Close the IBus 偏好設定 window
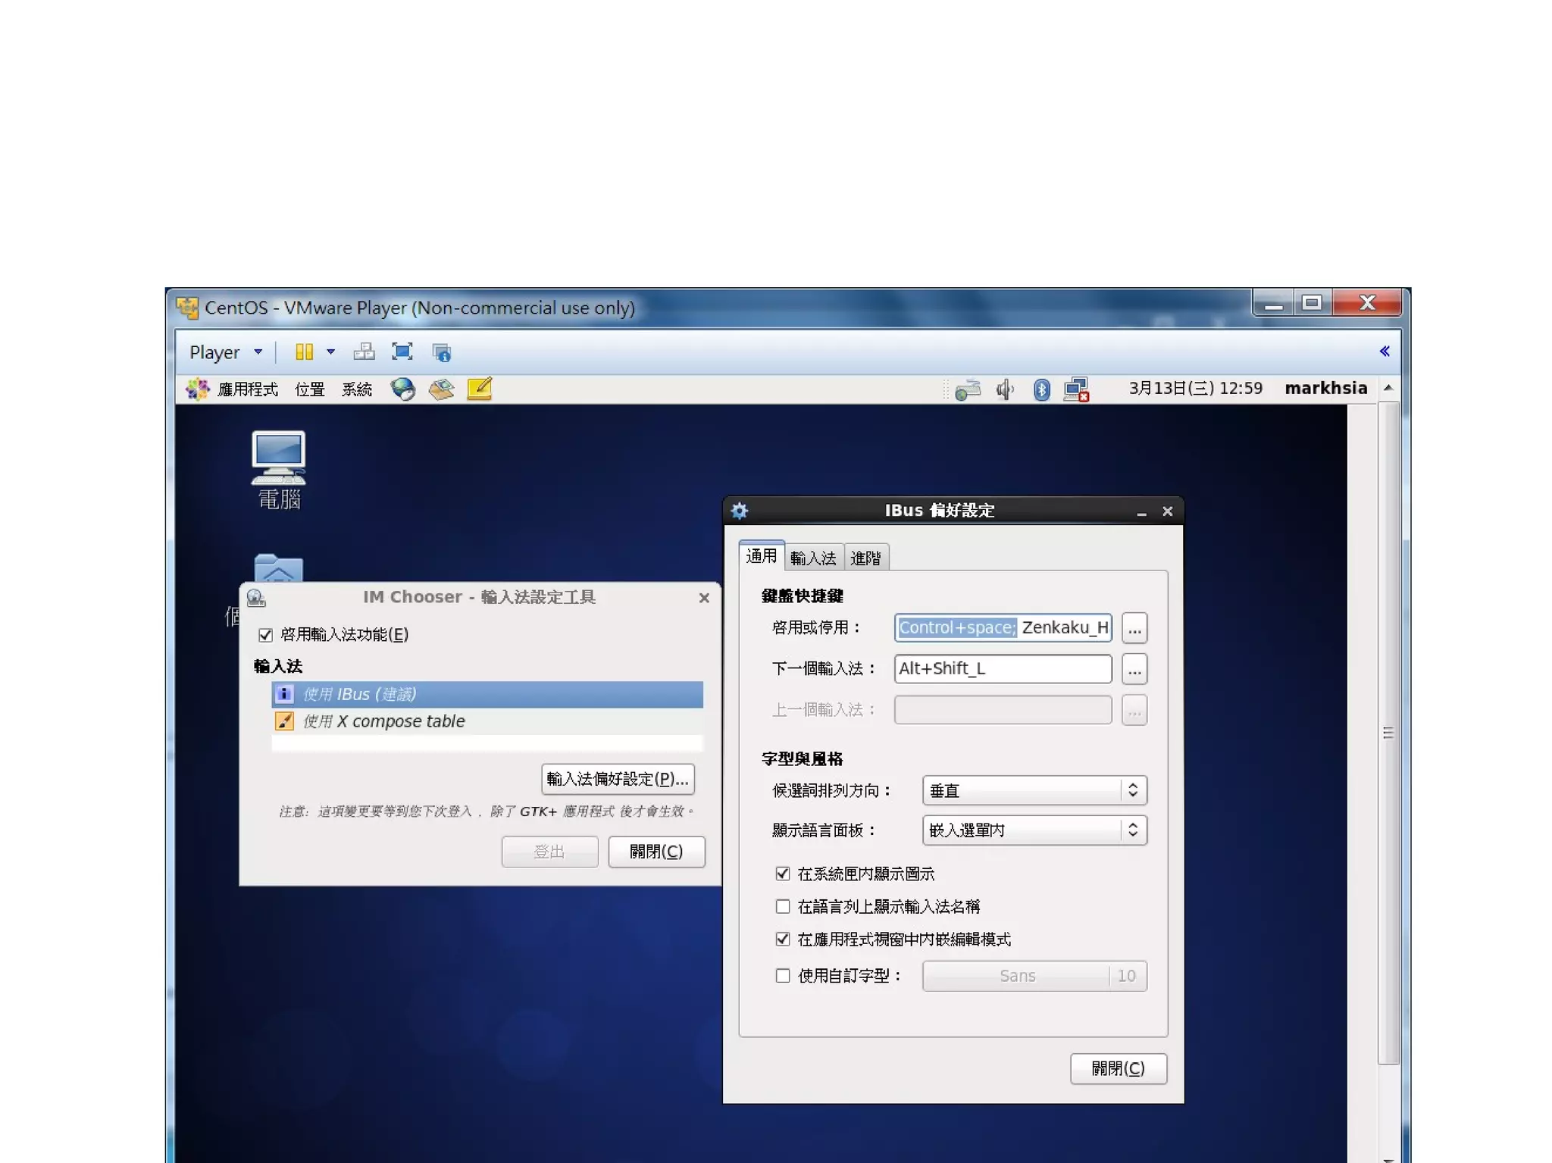The height and width of the screenshot is (1163, 1552). 1168,511
